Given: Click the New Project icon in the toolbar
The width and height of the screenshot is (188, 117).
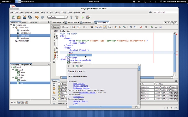Looking at the screenshot, I should click(x=19, y=17).
